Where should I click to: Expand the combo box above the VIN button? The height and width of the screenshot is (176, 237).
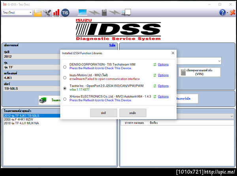coord(219,61)
